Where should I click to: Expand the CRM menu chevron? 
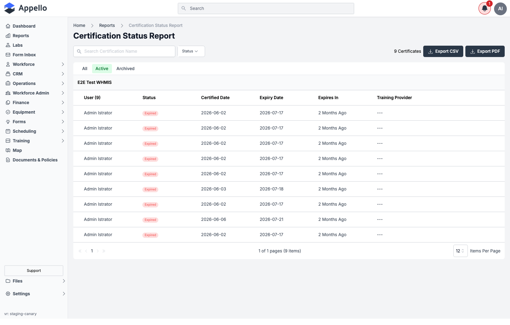pos(63,74)
